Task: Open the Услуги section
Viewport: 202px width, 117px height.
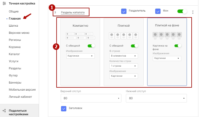Action: pos(14,61)
